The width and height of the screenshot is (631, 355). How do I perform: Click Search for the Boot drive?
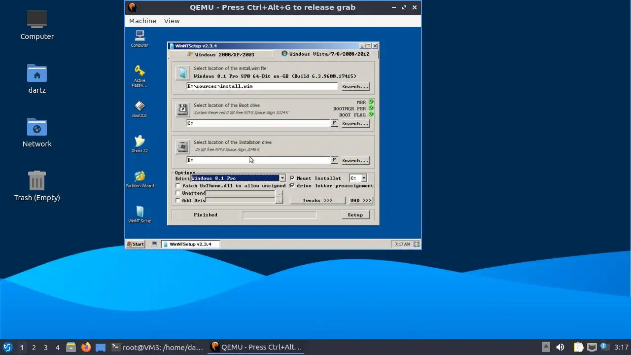pos(355,123)
